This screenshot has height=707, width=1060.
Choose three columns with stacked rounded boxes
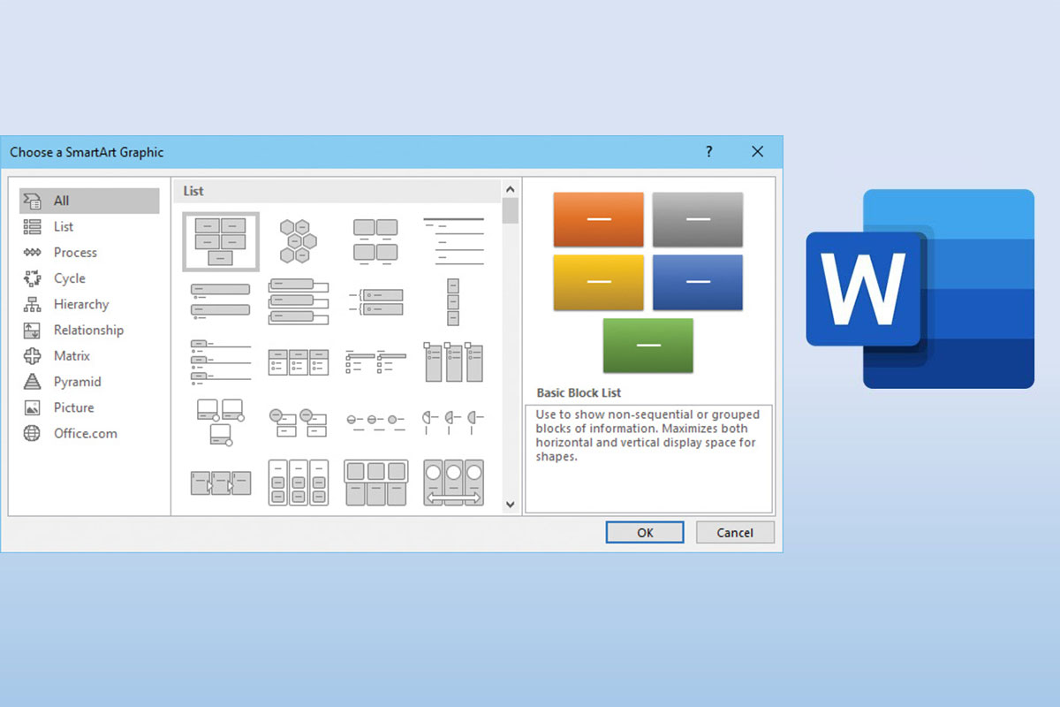(299, 483)
